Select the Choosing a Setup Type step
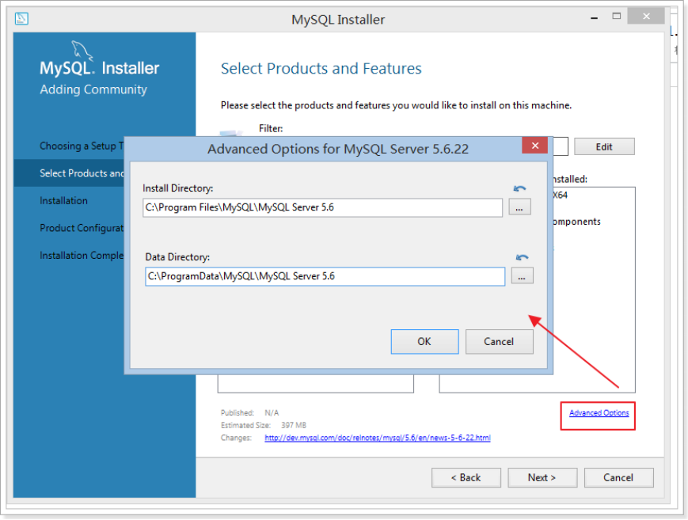Image resolution: width=688 pixels, height=520 pixels. (82, 146)
